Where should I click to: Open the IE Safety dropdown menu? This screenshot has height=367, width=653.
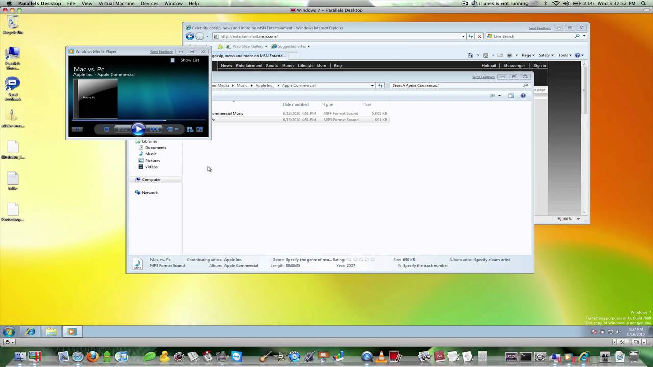click(546, 55)
